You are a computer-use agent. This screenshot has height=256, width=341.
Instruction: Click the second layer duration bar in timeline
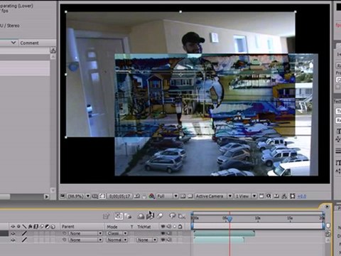[219, 240]
